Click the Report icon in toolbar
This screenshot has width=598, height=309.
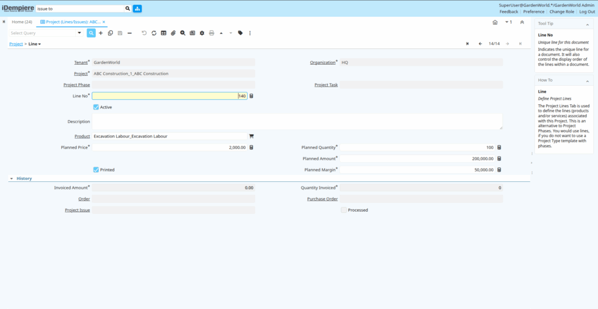pyautogui.click(x=192, y=33)
